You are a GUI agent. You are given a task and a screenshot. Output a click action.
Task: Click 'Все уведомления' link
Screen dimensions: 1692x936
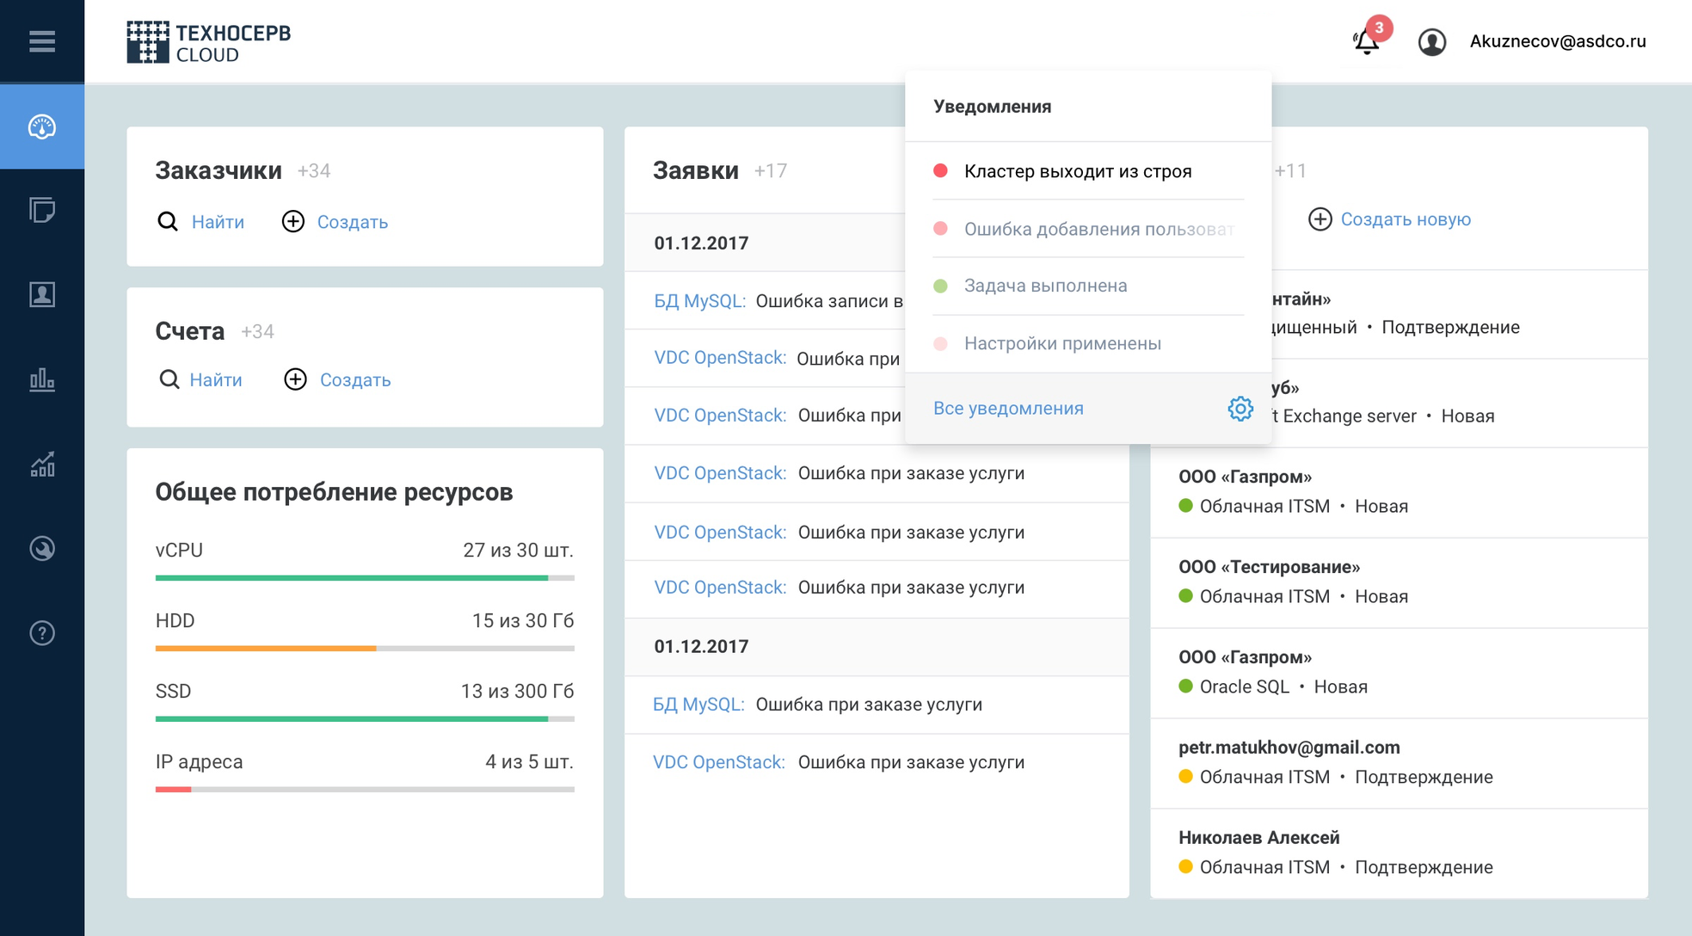pyautogui.click(x=1008, y=409)
